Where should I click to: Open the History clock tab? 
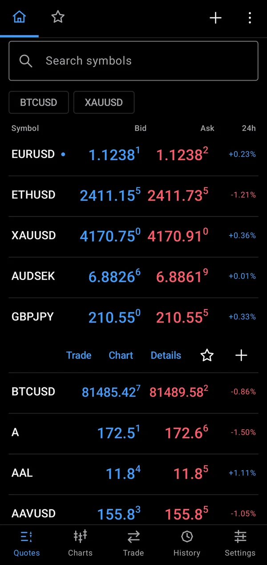[x=187, y=543]
